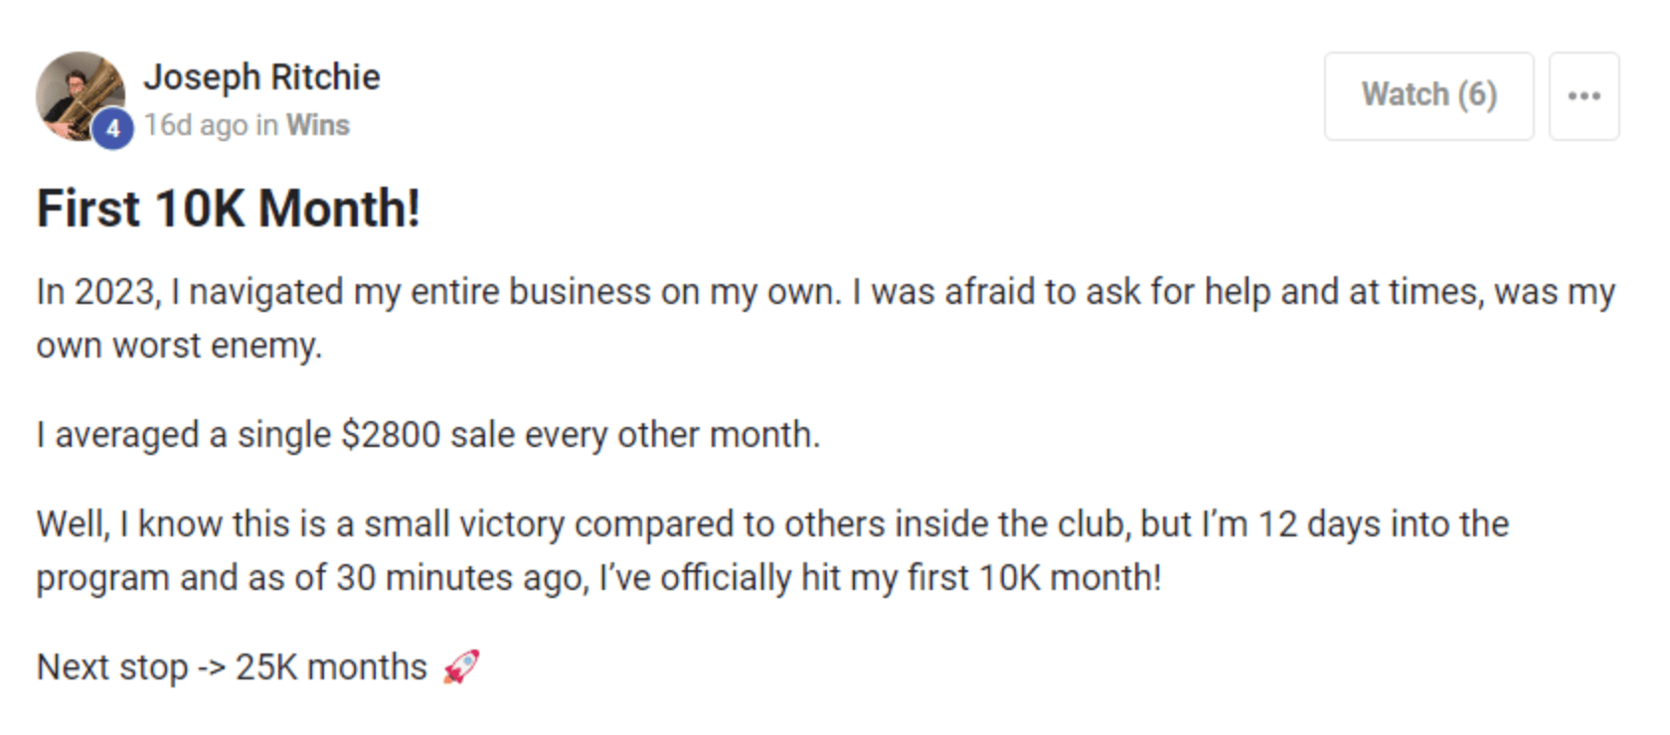Click the level 4 badge on avatar
1670x735 pixels.
(x=113, y=129)
